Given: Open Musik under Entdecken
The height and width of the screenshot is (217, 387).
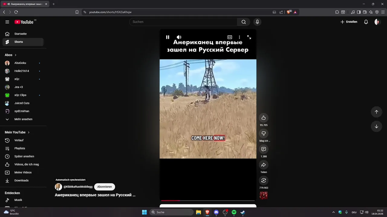Looking at the screenshot, I should pos(23,200).
